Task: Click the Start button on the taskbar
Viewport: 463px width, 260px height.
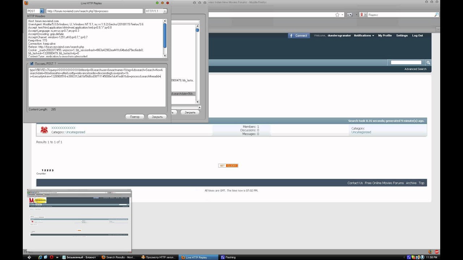Action: [29, 257]
